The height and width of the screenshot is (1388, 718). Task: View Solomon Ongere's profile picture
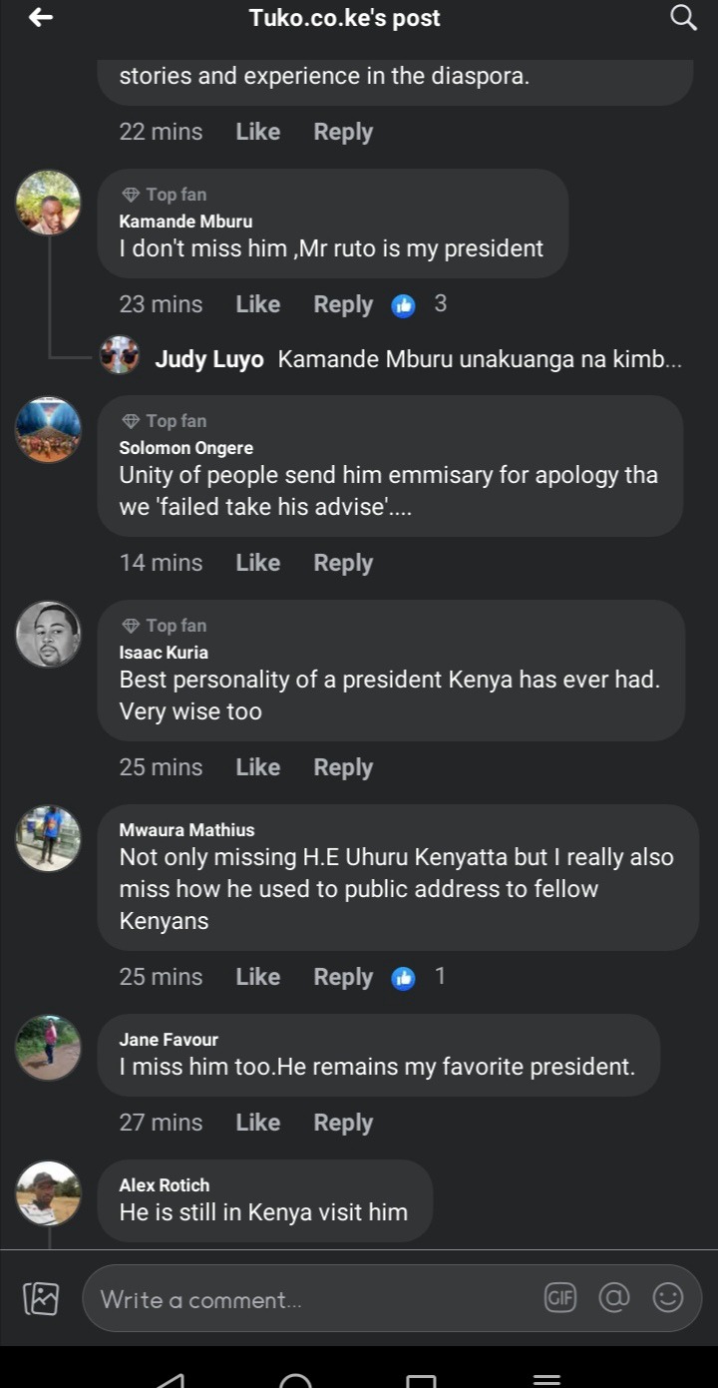pos(48,430)
